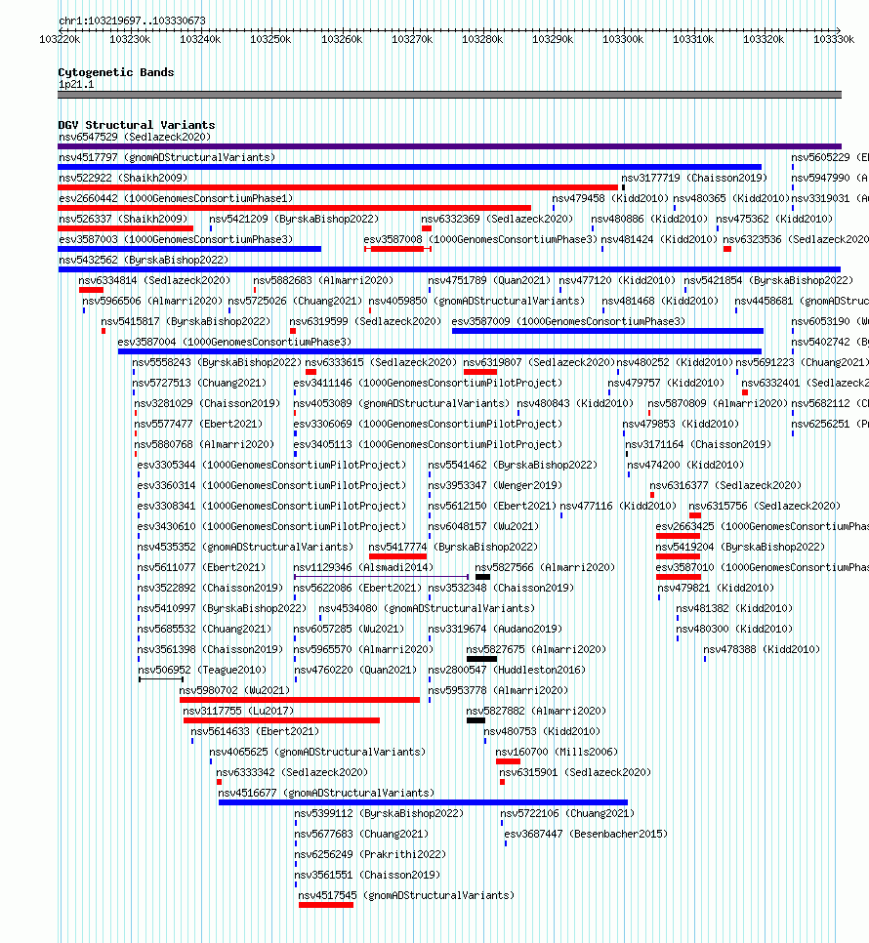Click the 103270k ruler tick label
The image size is (869, 943).
click(412, 39)
